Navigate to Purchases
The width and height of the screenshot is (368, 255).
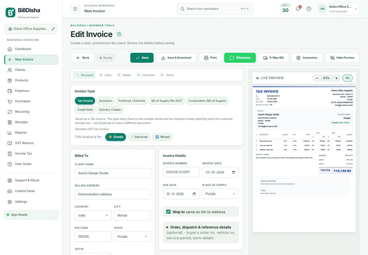(x=31, y=101)
